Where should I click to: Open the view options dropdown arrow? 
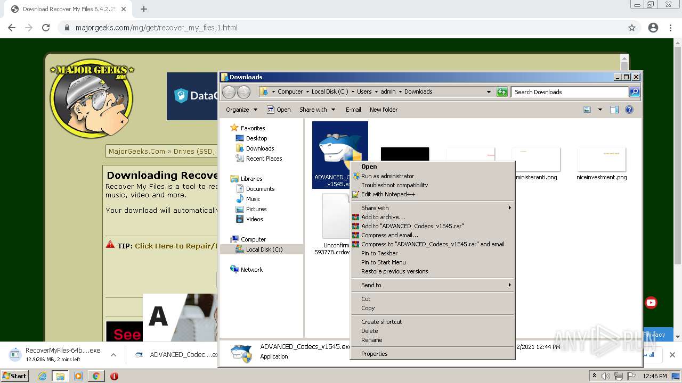[x=599, y=110]
